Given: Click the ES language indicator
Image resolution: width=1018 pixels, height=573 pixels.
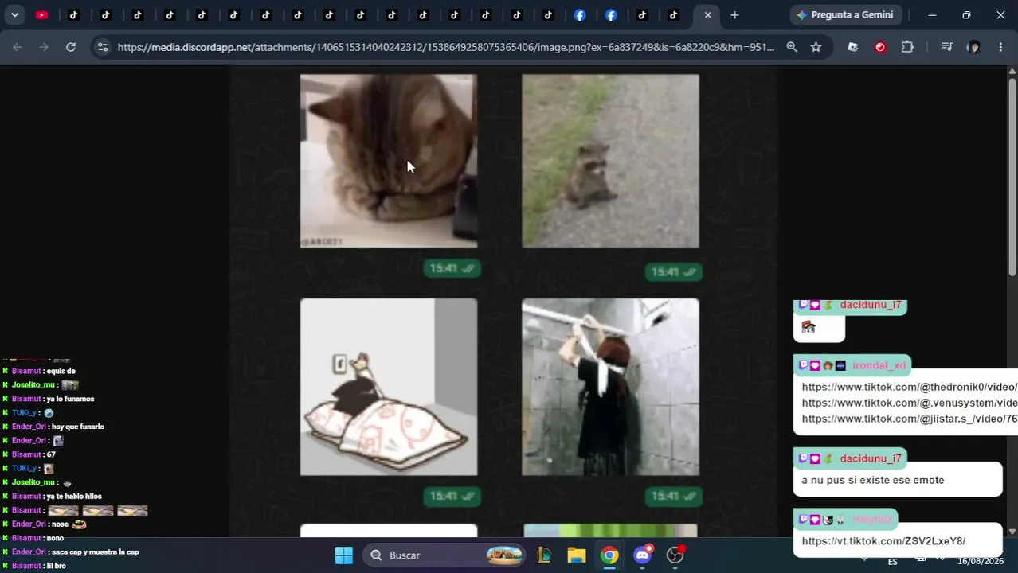Looking at the screenshot, I should (893, 561).
